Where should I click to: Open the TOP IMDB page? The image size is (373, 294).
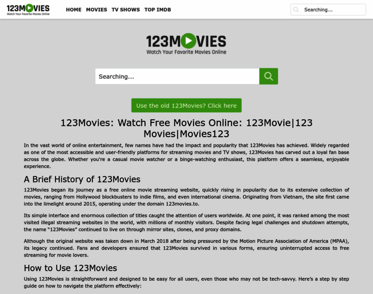click(x=158, y=9)
